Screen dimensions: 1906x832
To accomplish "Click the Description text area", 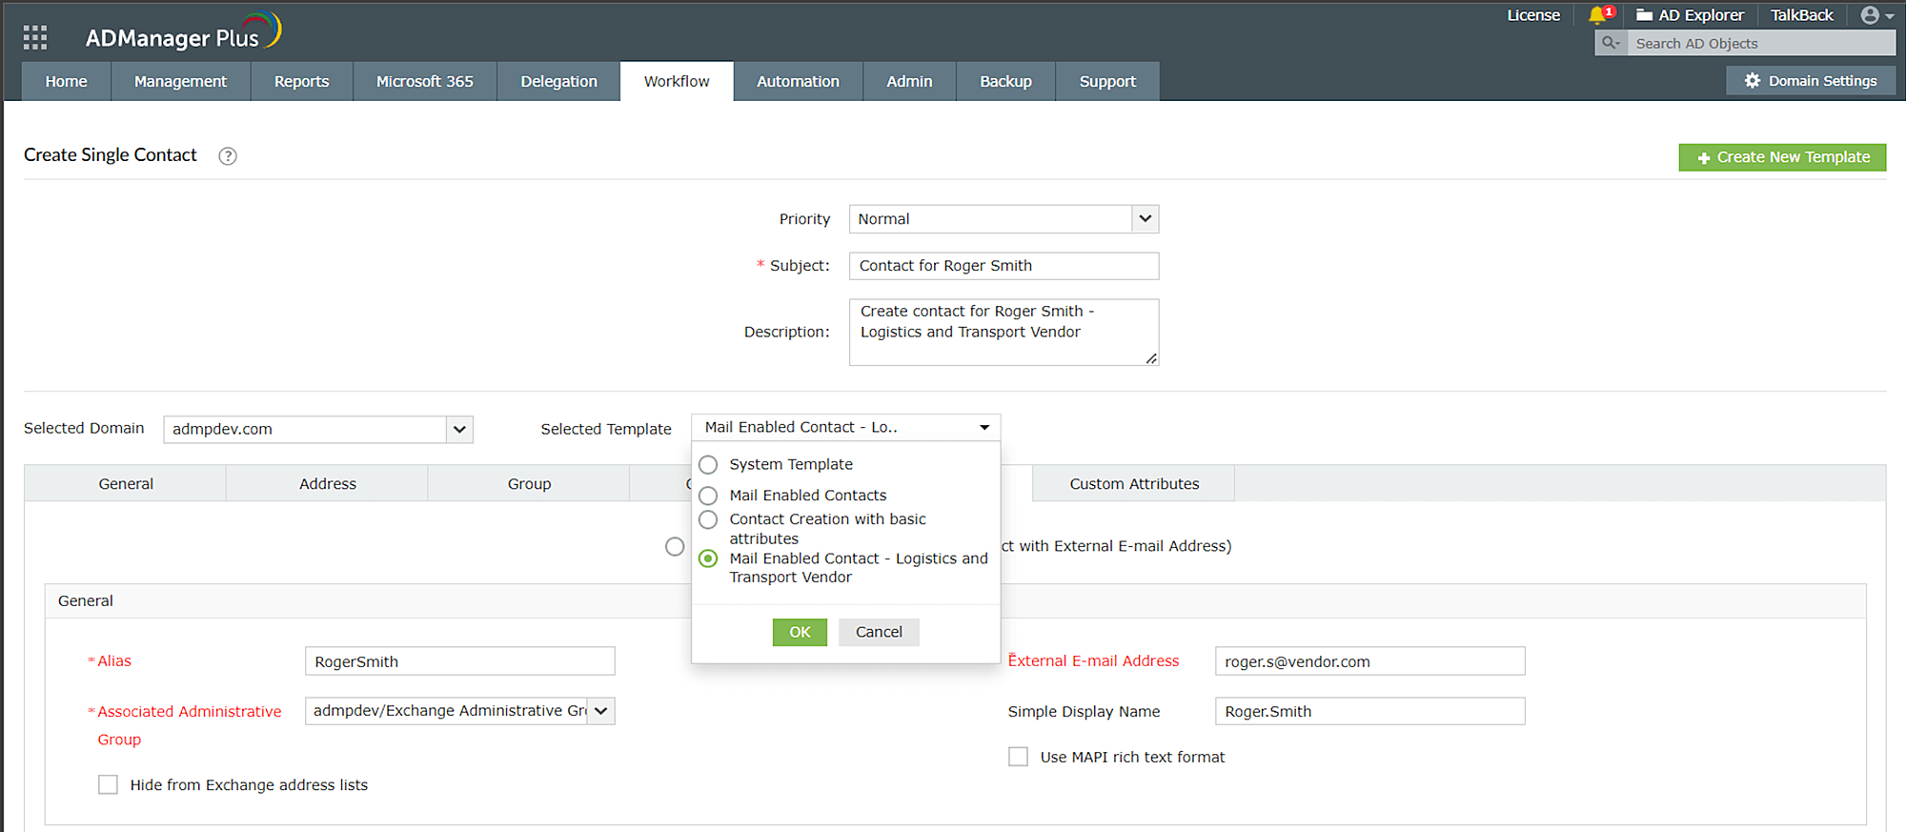I will pos(1004,333).
